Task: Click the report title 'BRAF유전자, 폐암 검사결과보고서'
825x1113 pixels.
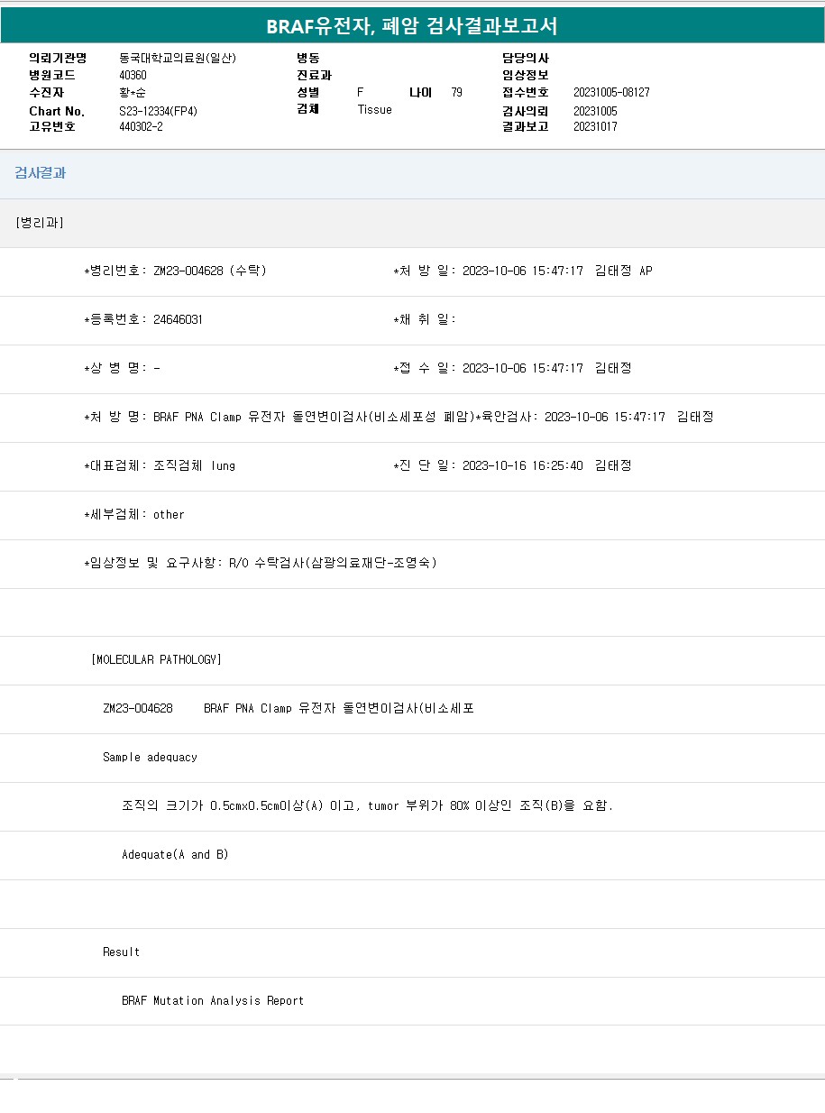Action: tap(412, 26)
